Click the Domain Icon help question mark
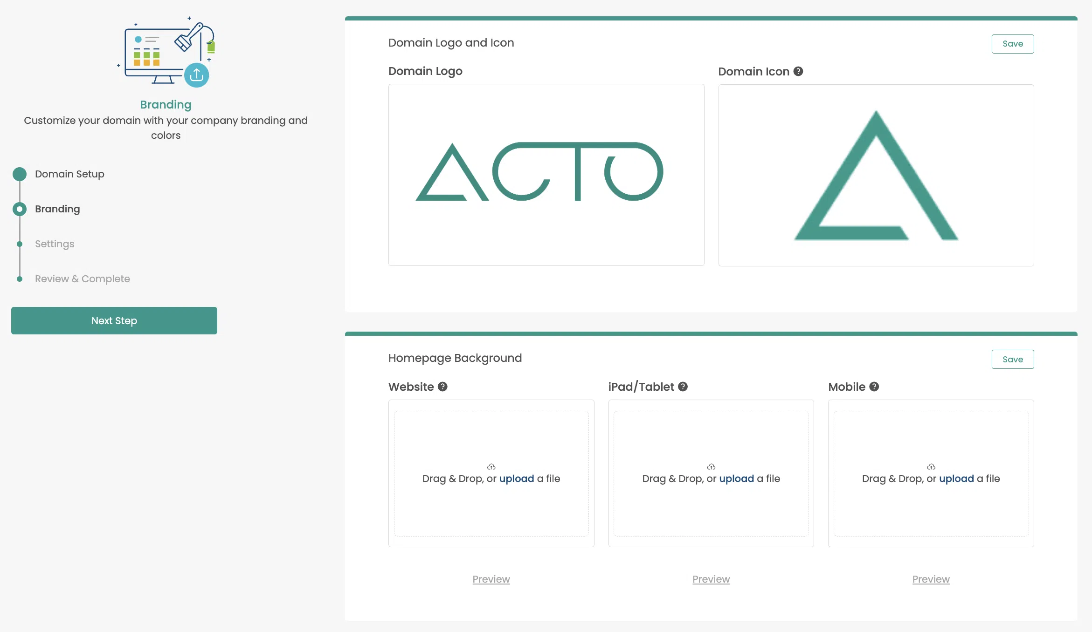Image resolution: width=1092 pixels, height=632 pixels. click(x=798, y=71)
